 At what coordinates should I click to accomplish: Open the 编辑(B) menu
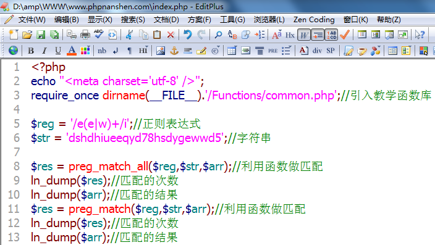pyautogui.click(x=66, y=20)
